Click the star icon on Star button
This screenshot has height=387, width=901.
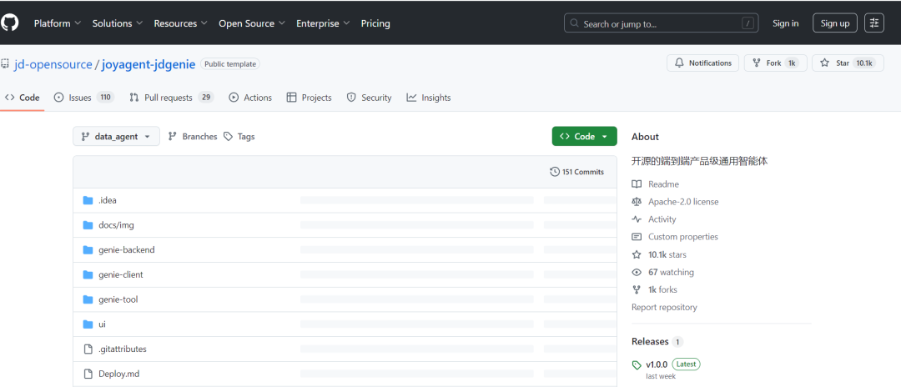[x=824, y=63]
